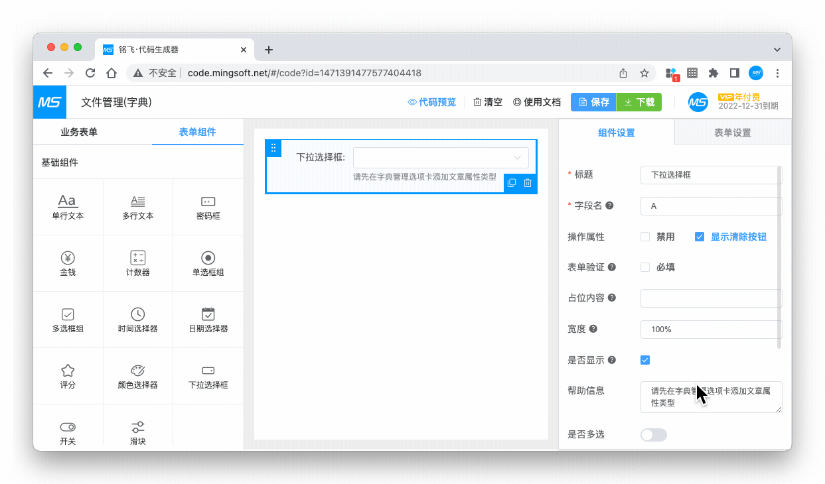Viewport: 825px width, 484px height.
Task: Open the Chrome three-dot menu
Action: pos(777,73)
